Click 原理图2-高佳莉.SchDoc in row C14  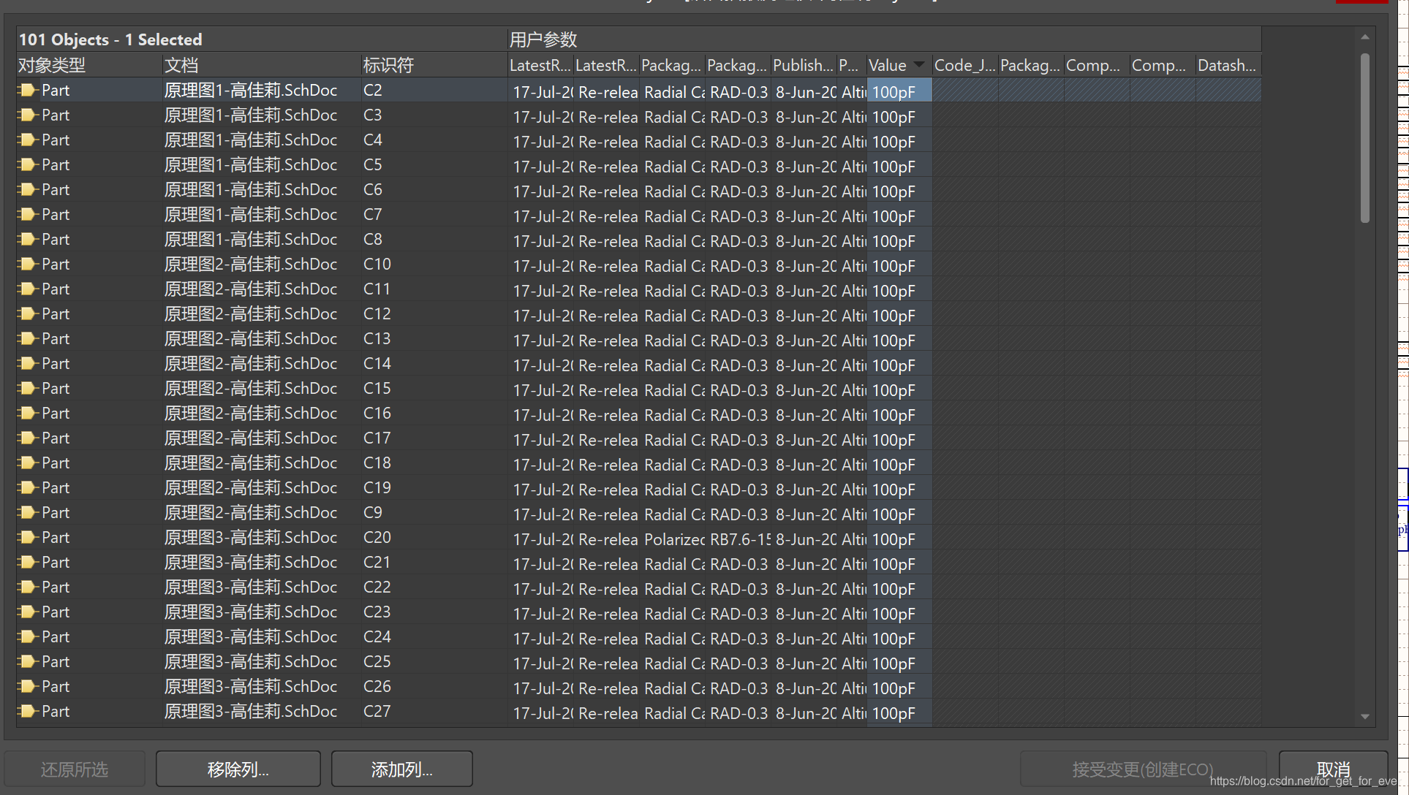coord(262,364)
